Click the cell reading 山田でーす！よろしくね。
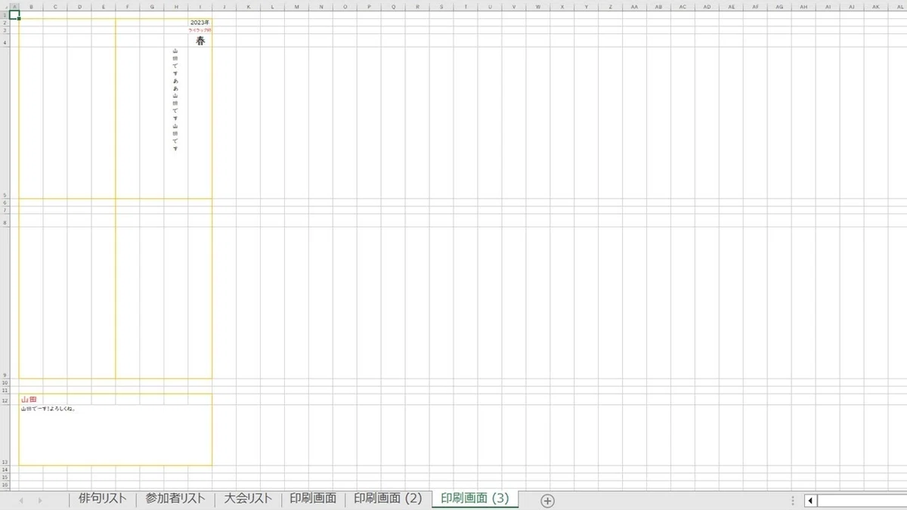Viewport: 907px width, 510px height. [115, 435]
